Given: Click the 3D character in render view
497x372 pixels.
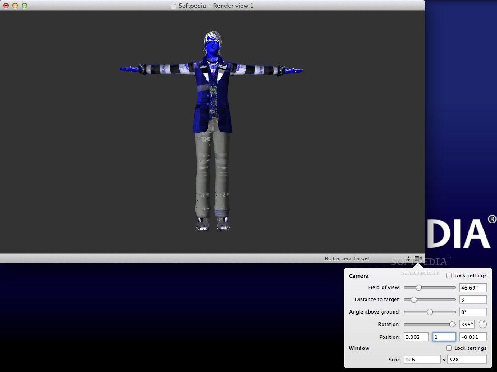Looking at the screenshot, I should pos(212,130).
